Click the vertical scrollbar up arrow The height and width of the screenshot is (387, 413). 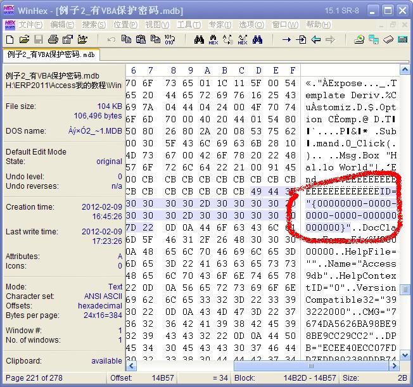pos(405,70)
